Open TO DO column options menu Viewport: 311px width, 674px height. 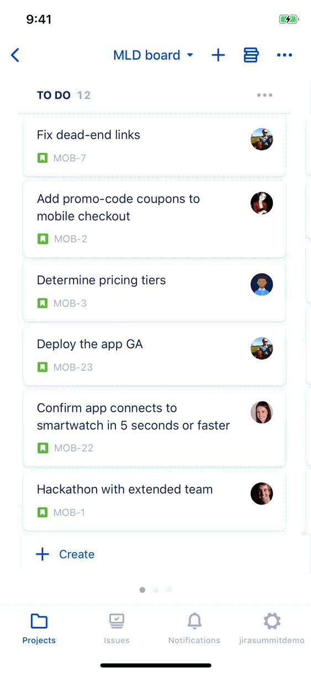265,95
